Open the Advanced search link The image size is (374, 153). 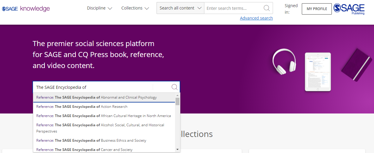[x=256, y=18]
